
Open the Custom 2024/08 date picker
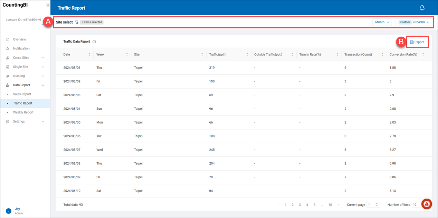click(414, 22)
